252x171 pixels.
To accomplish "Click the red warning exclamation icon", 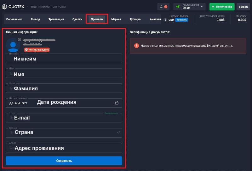I will pyautogui.click(x=136, y=46).
